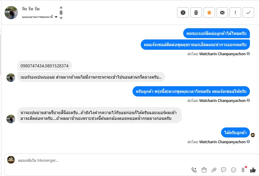Mark conversation unread with envelope icon
The width and height of the screenshot is (259, 176).
pos(222,12)
